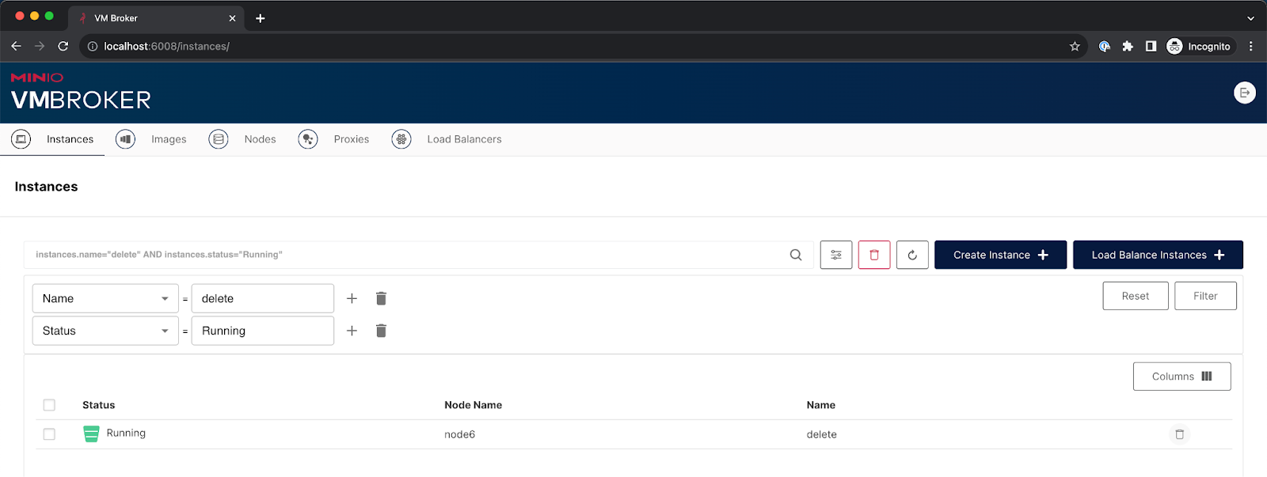Image resolution: width=1267 pixels, height=477 pixels.
Task: Click the logout icon in header
Action: click(x=1244, y=93)
